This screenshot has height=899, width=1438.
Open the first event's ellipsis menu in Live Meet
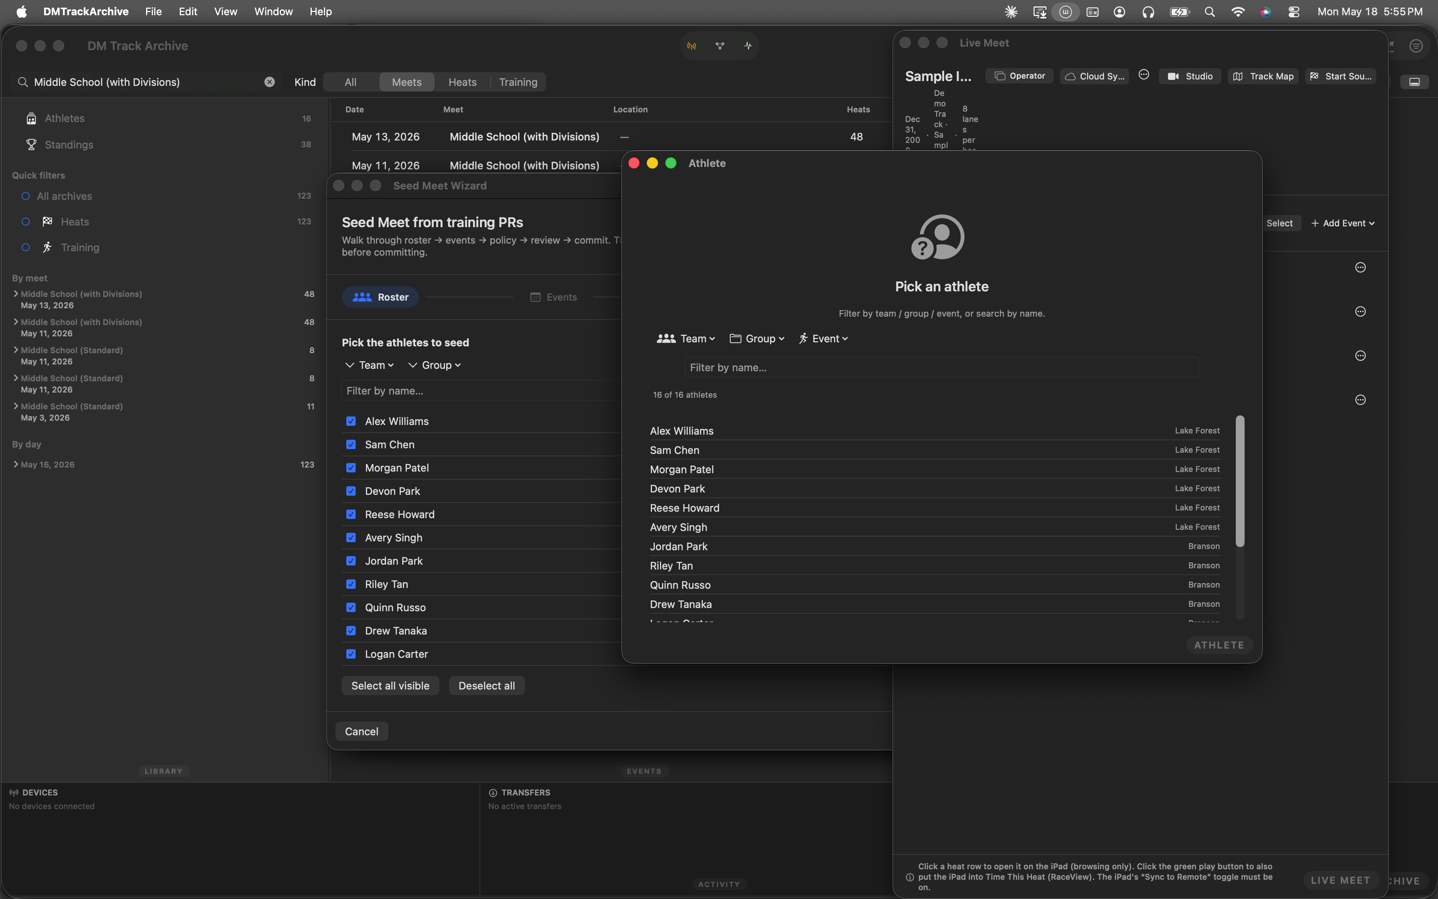point(1360,268)
